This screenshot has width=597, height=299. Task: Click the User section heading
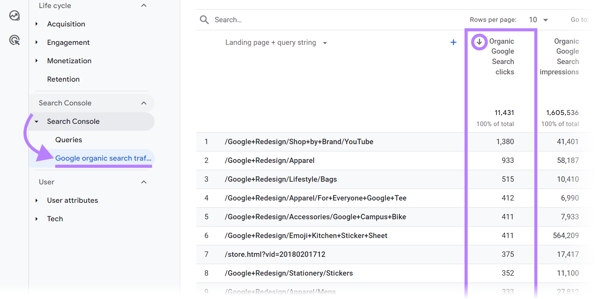pos(46,182)
